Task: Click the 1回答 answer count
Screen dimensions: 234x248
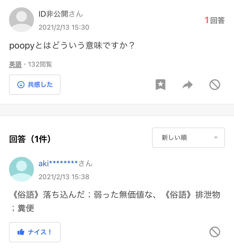Action: [214, 20]
